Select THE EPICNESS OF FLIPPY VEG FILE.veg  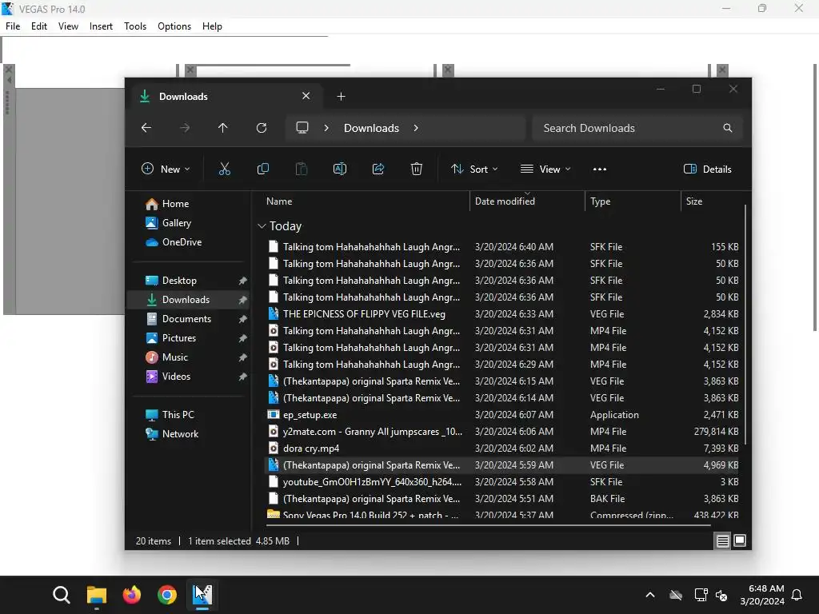[x=503, y=313]
